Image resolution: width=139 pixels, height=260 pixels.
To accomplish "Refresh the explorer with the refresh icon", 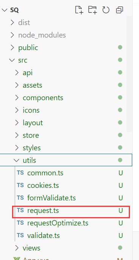I will [x=106, y=10].
